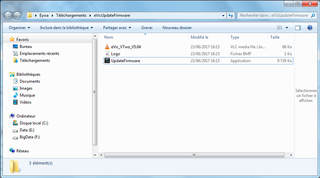
Task: Select eVicUpdateFirmware in the address breadcrumb
Action: tap(112, 16)
